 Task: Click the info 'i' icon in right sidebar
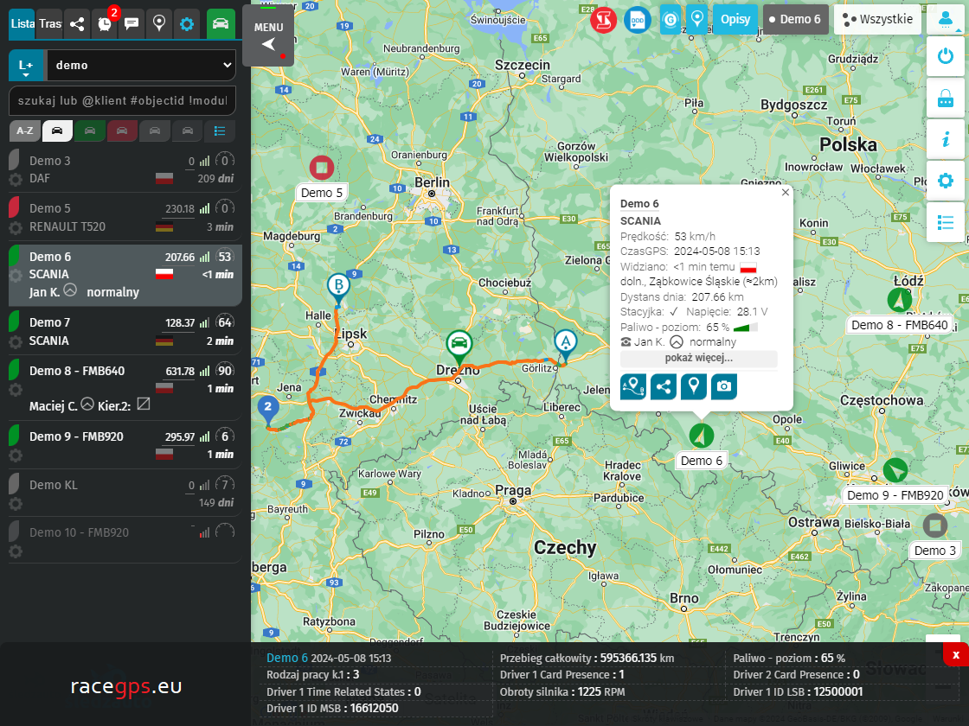(946, 138)
